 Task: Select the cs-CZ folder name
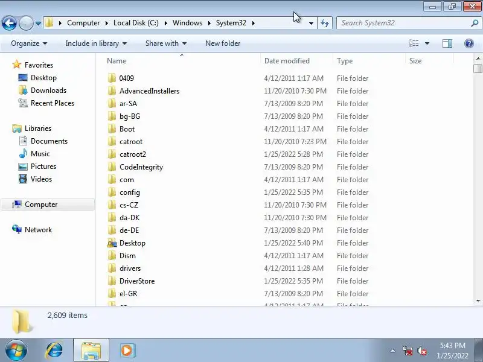[x=129, y=205]
